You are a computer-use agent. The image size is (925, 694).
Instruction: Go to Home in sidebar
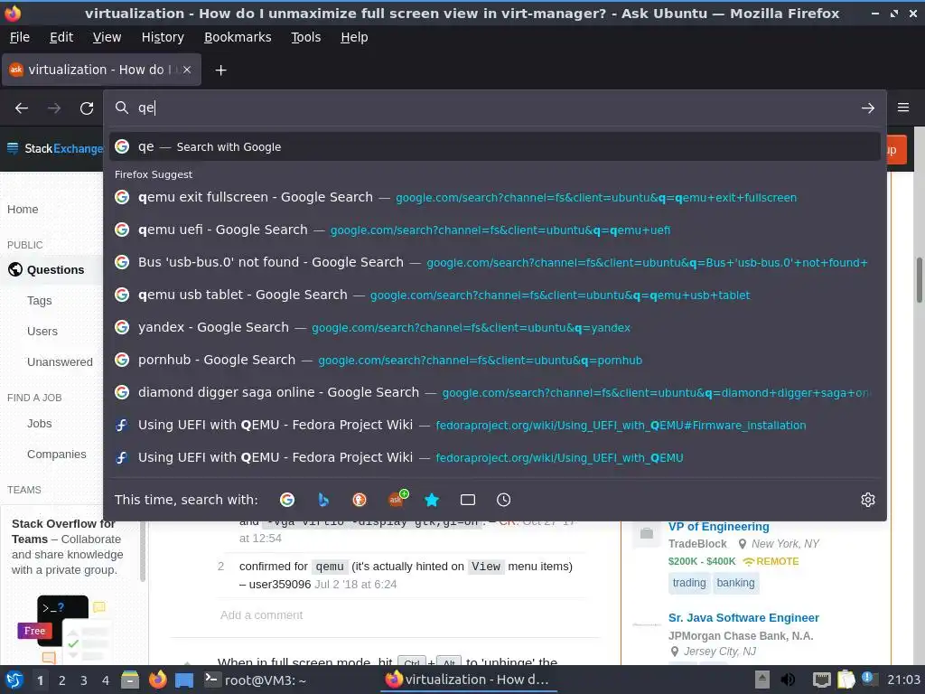click(23, 210)
